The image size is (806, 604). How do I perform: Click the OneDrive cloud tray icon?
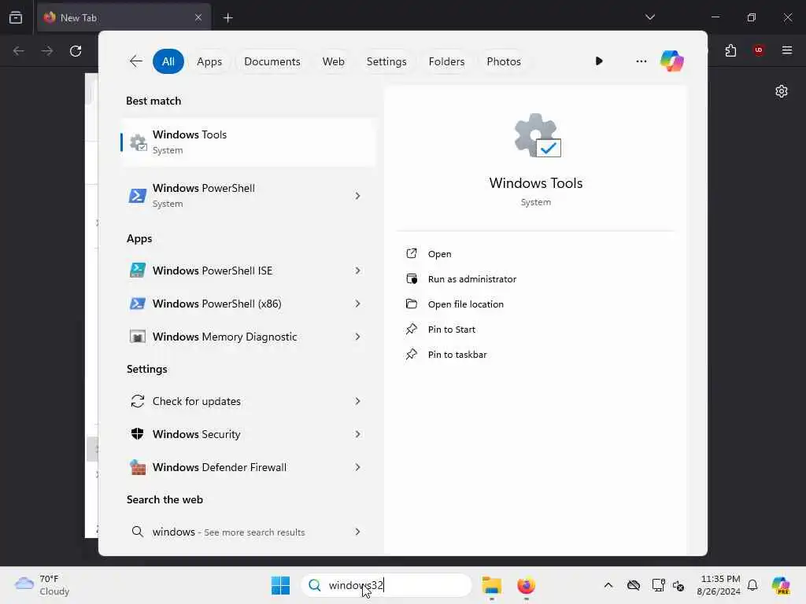coord(634,585)
